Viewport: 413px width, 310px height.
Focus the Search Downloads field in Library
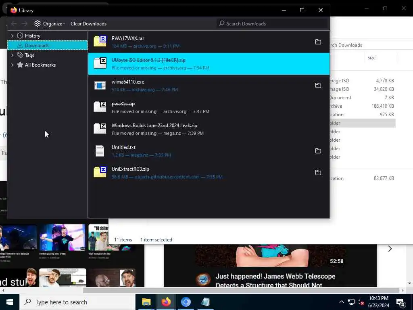click(273, 24)
